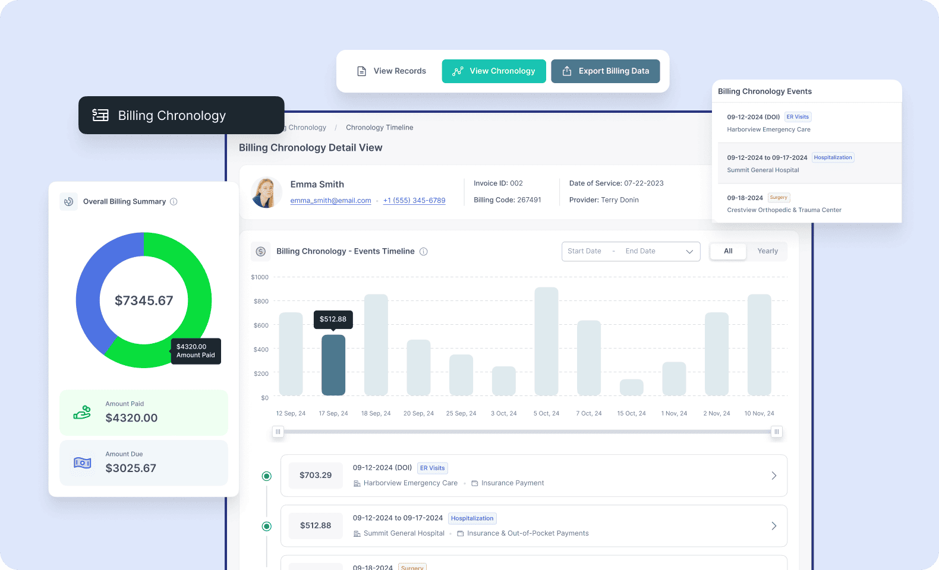Screen dimensions: 939x570
Task: Open the date range dropdown chevron
Action: (x=689, y=252)
